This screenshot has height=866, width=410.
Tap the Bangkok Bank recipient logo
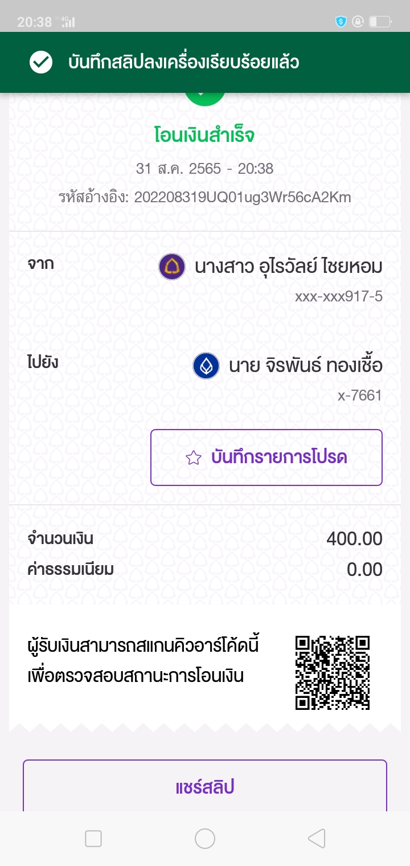(206, 366)
